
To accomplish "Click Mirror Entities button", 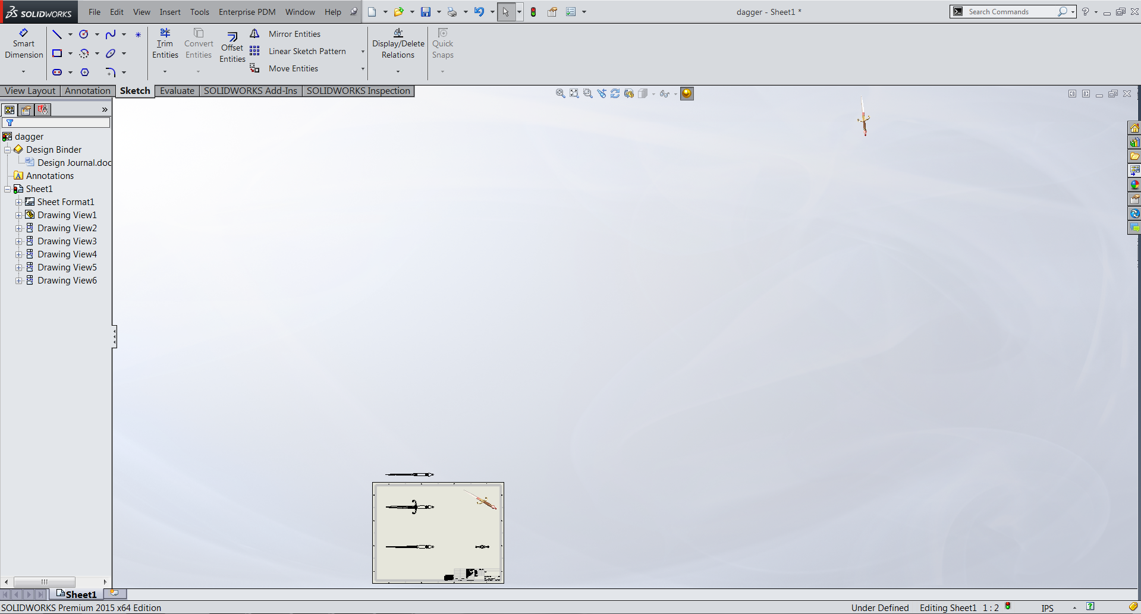I will [x=286, y=34].
